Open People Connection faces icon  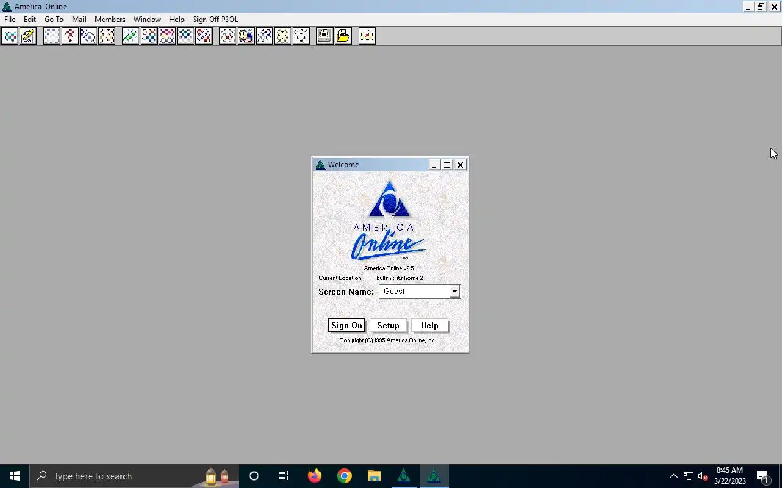[107, 36]
